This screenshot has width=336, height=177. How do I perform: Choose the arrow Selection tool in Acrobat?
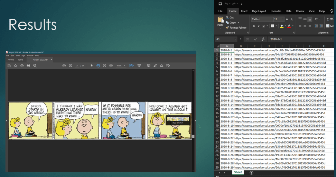pyautogui.click(x=92, y=66)
